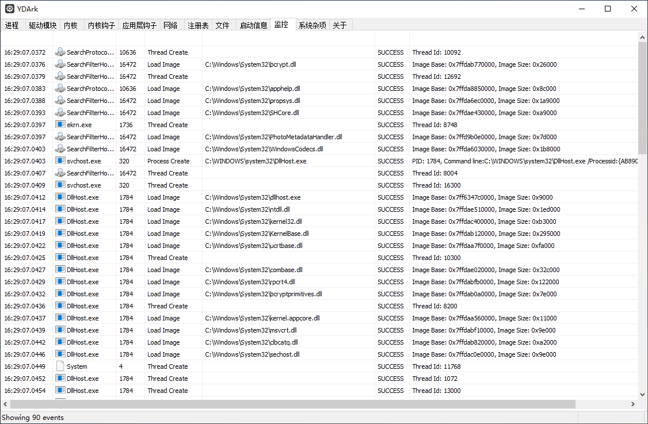Open the 关于 tab
Image resolution: width=648 pixels, height=424 pixels.
(340, 25)
